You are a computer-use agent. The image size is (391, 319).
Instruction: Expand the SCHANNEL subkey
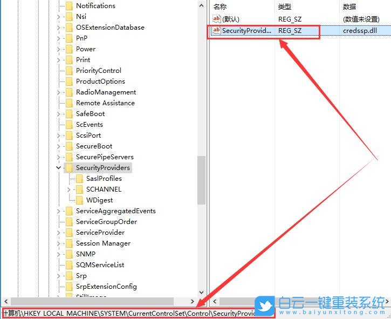pos(68,189)
